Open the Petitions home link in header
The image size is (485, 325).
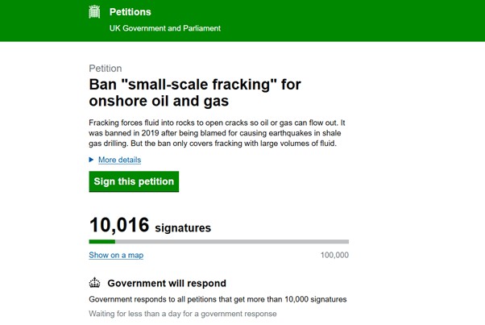[x=130, y=12]
